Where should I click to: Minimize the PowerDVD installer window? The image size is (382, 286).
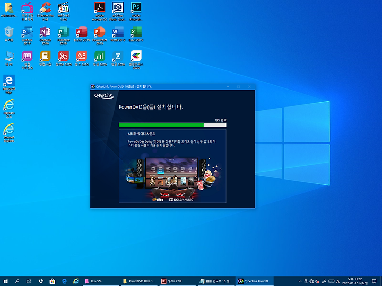[228, 86]
